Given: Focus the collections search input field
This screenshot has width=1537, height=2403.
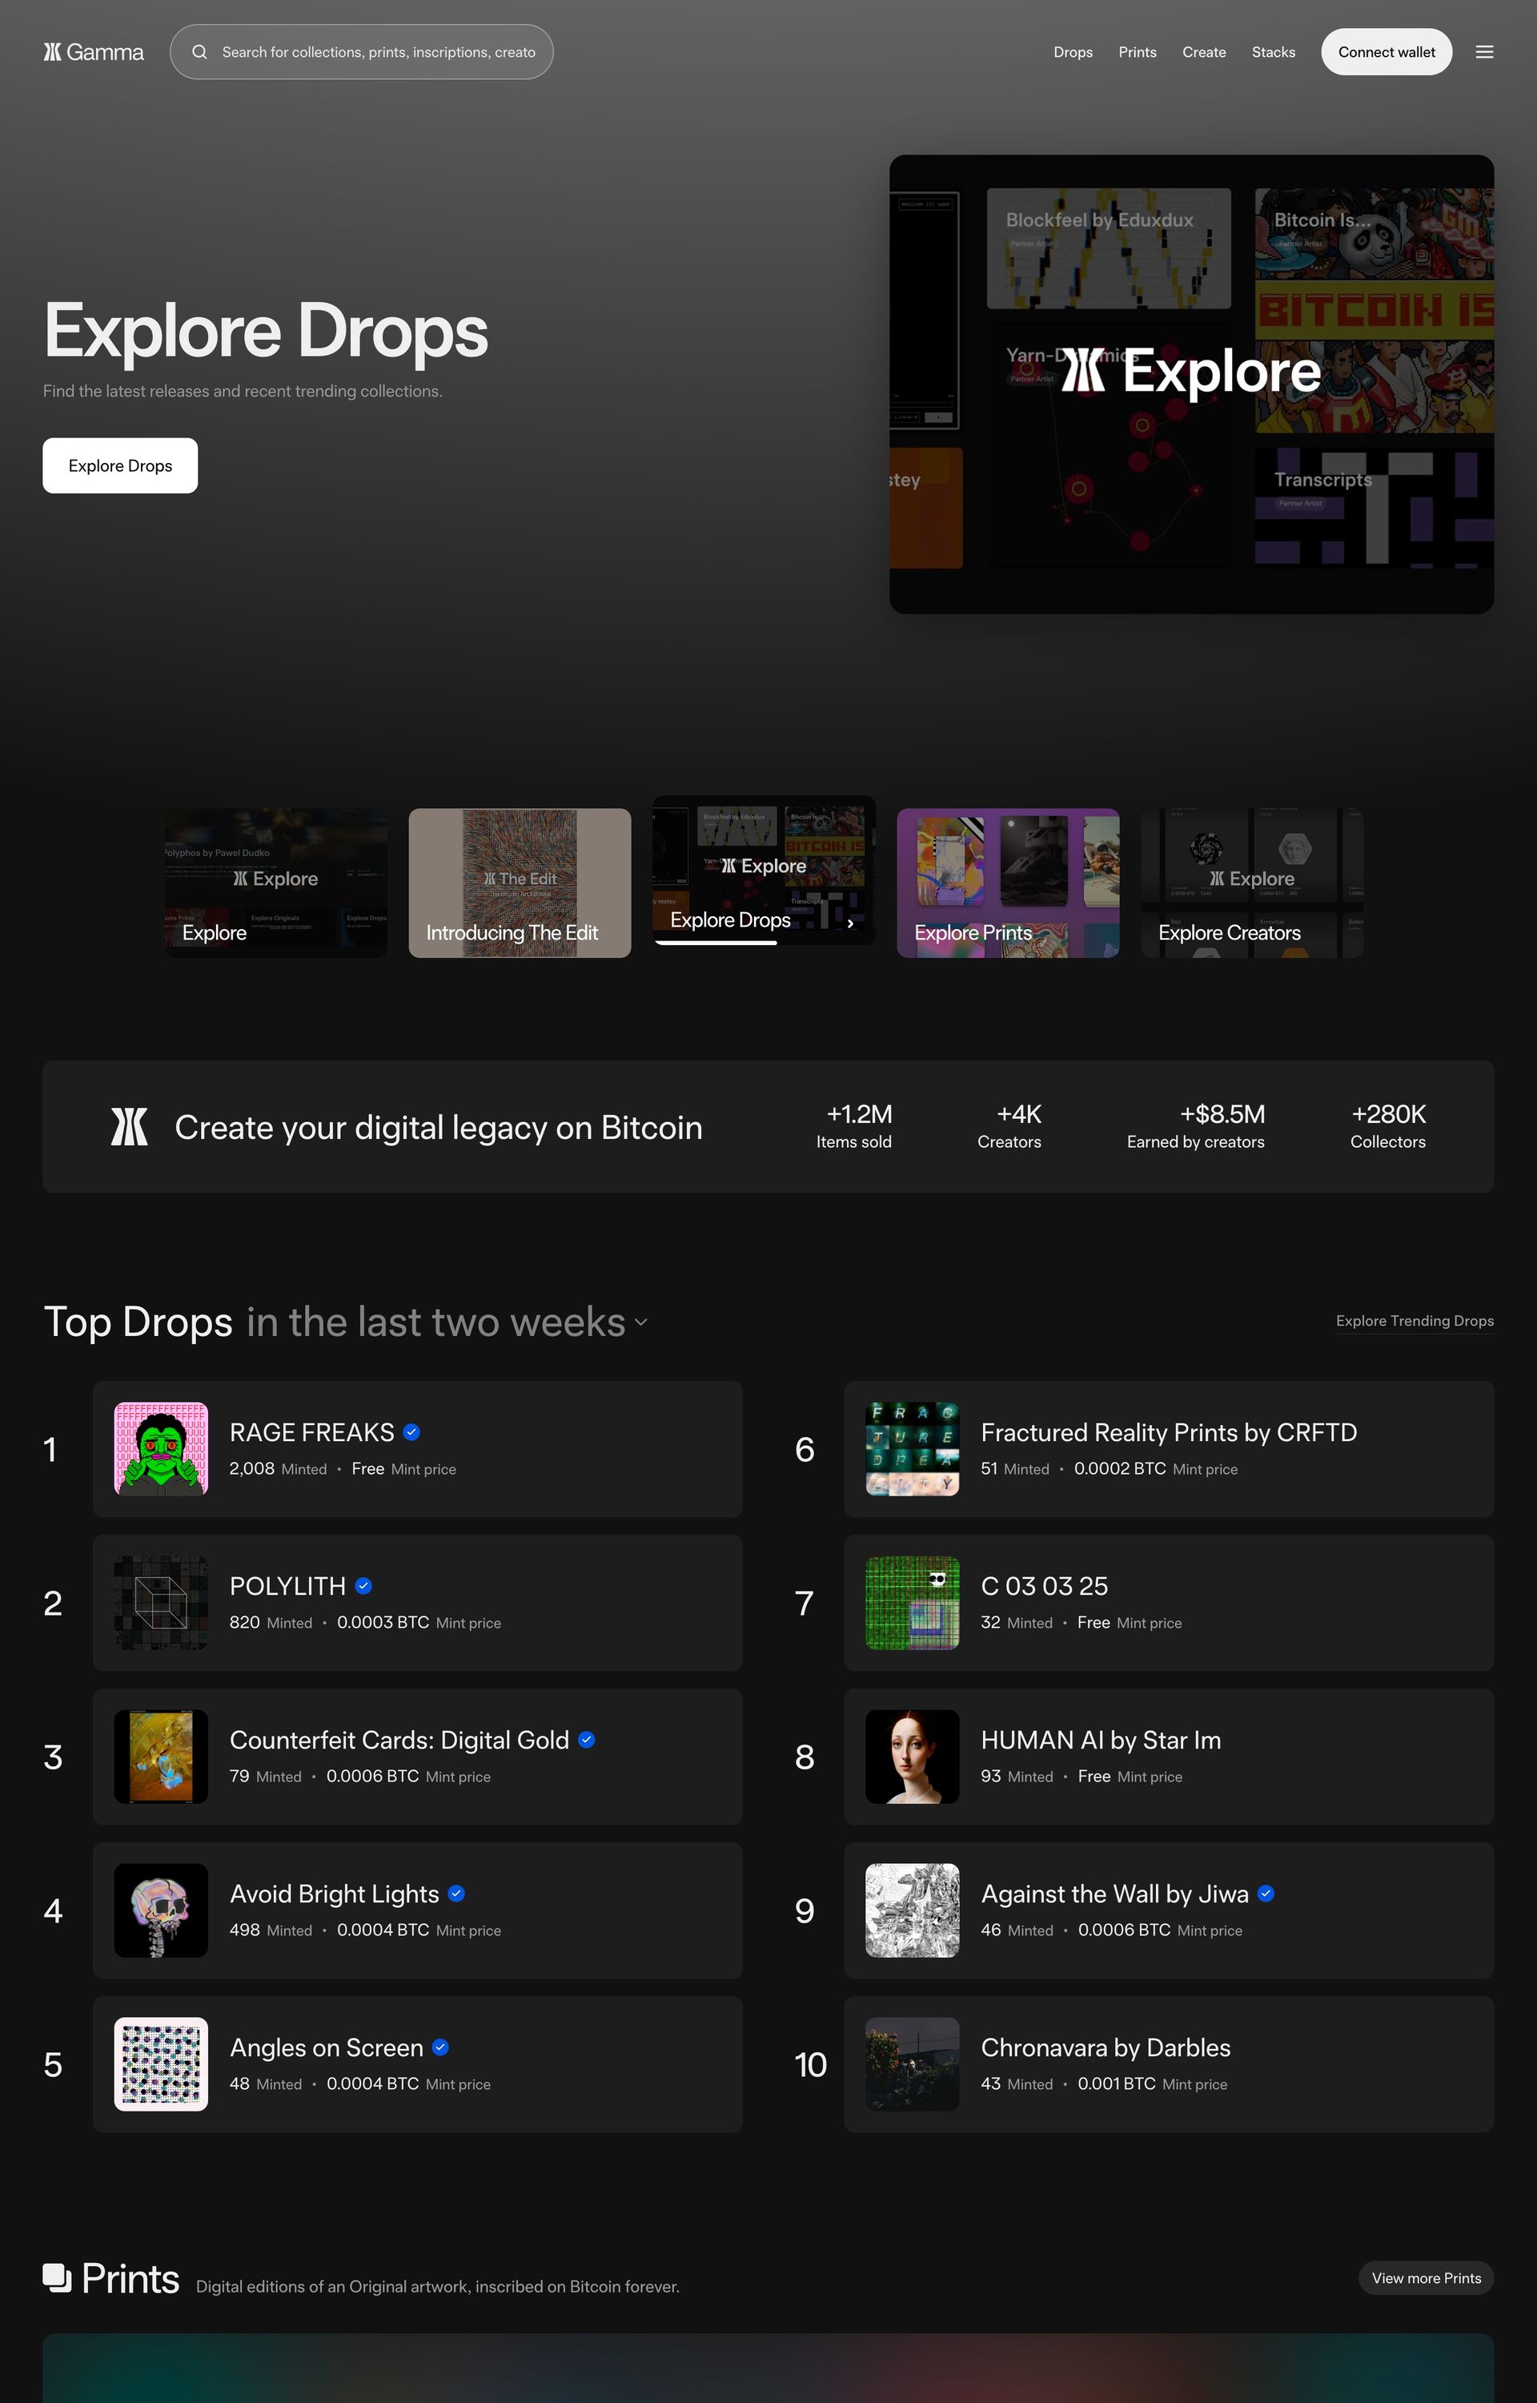Looking at the screenshot, I should (379, 52).
